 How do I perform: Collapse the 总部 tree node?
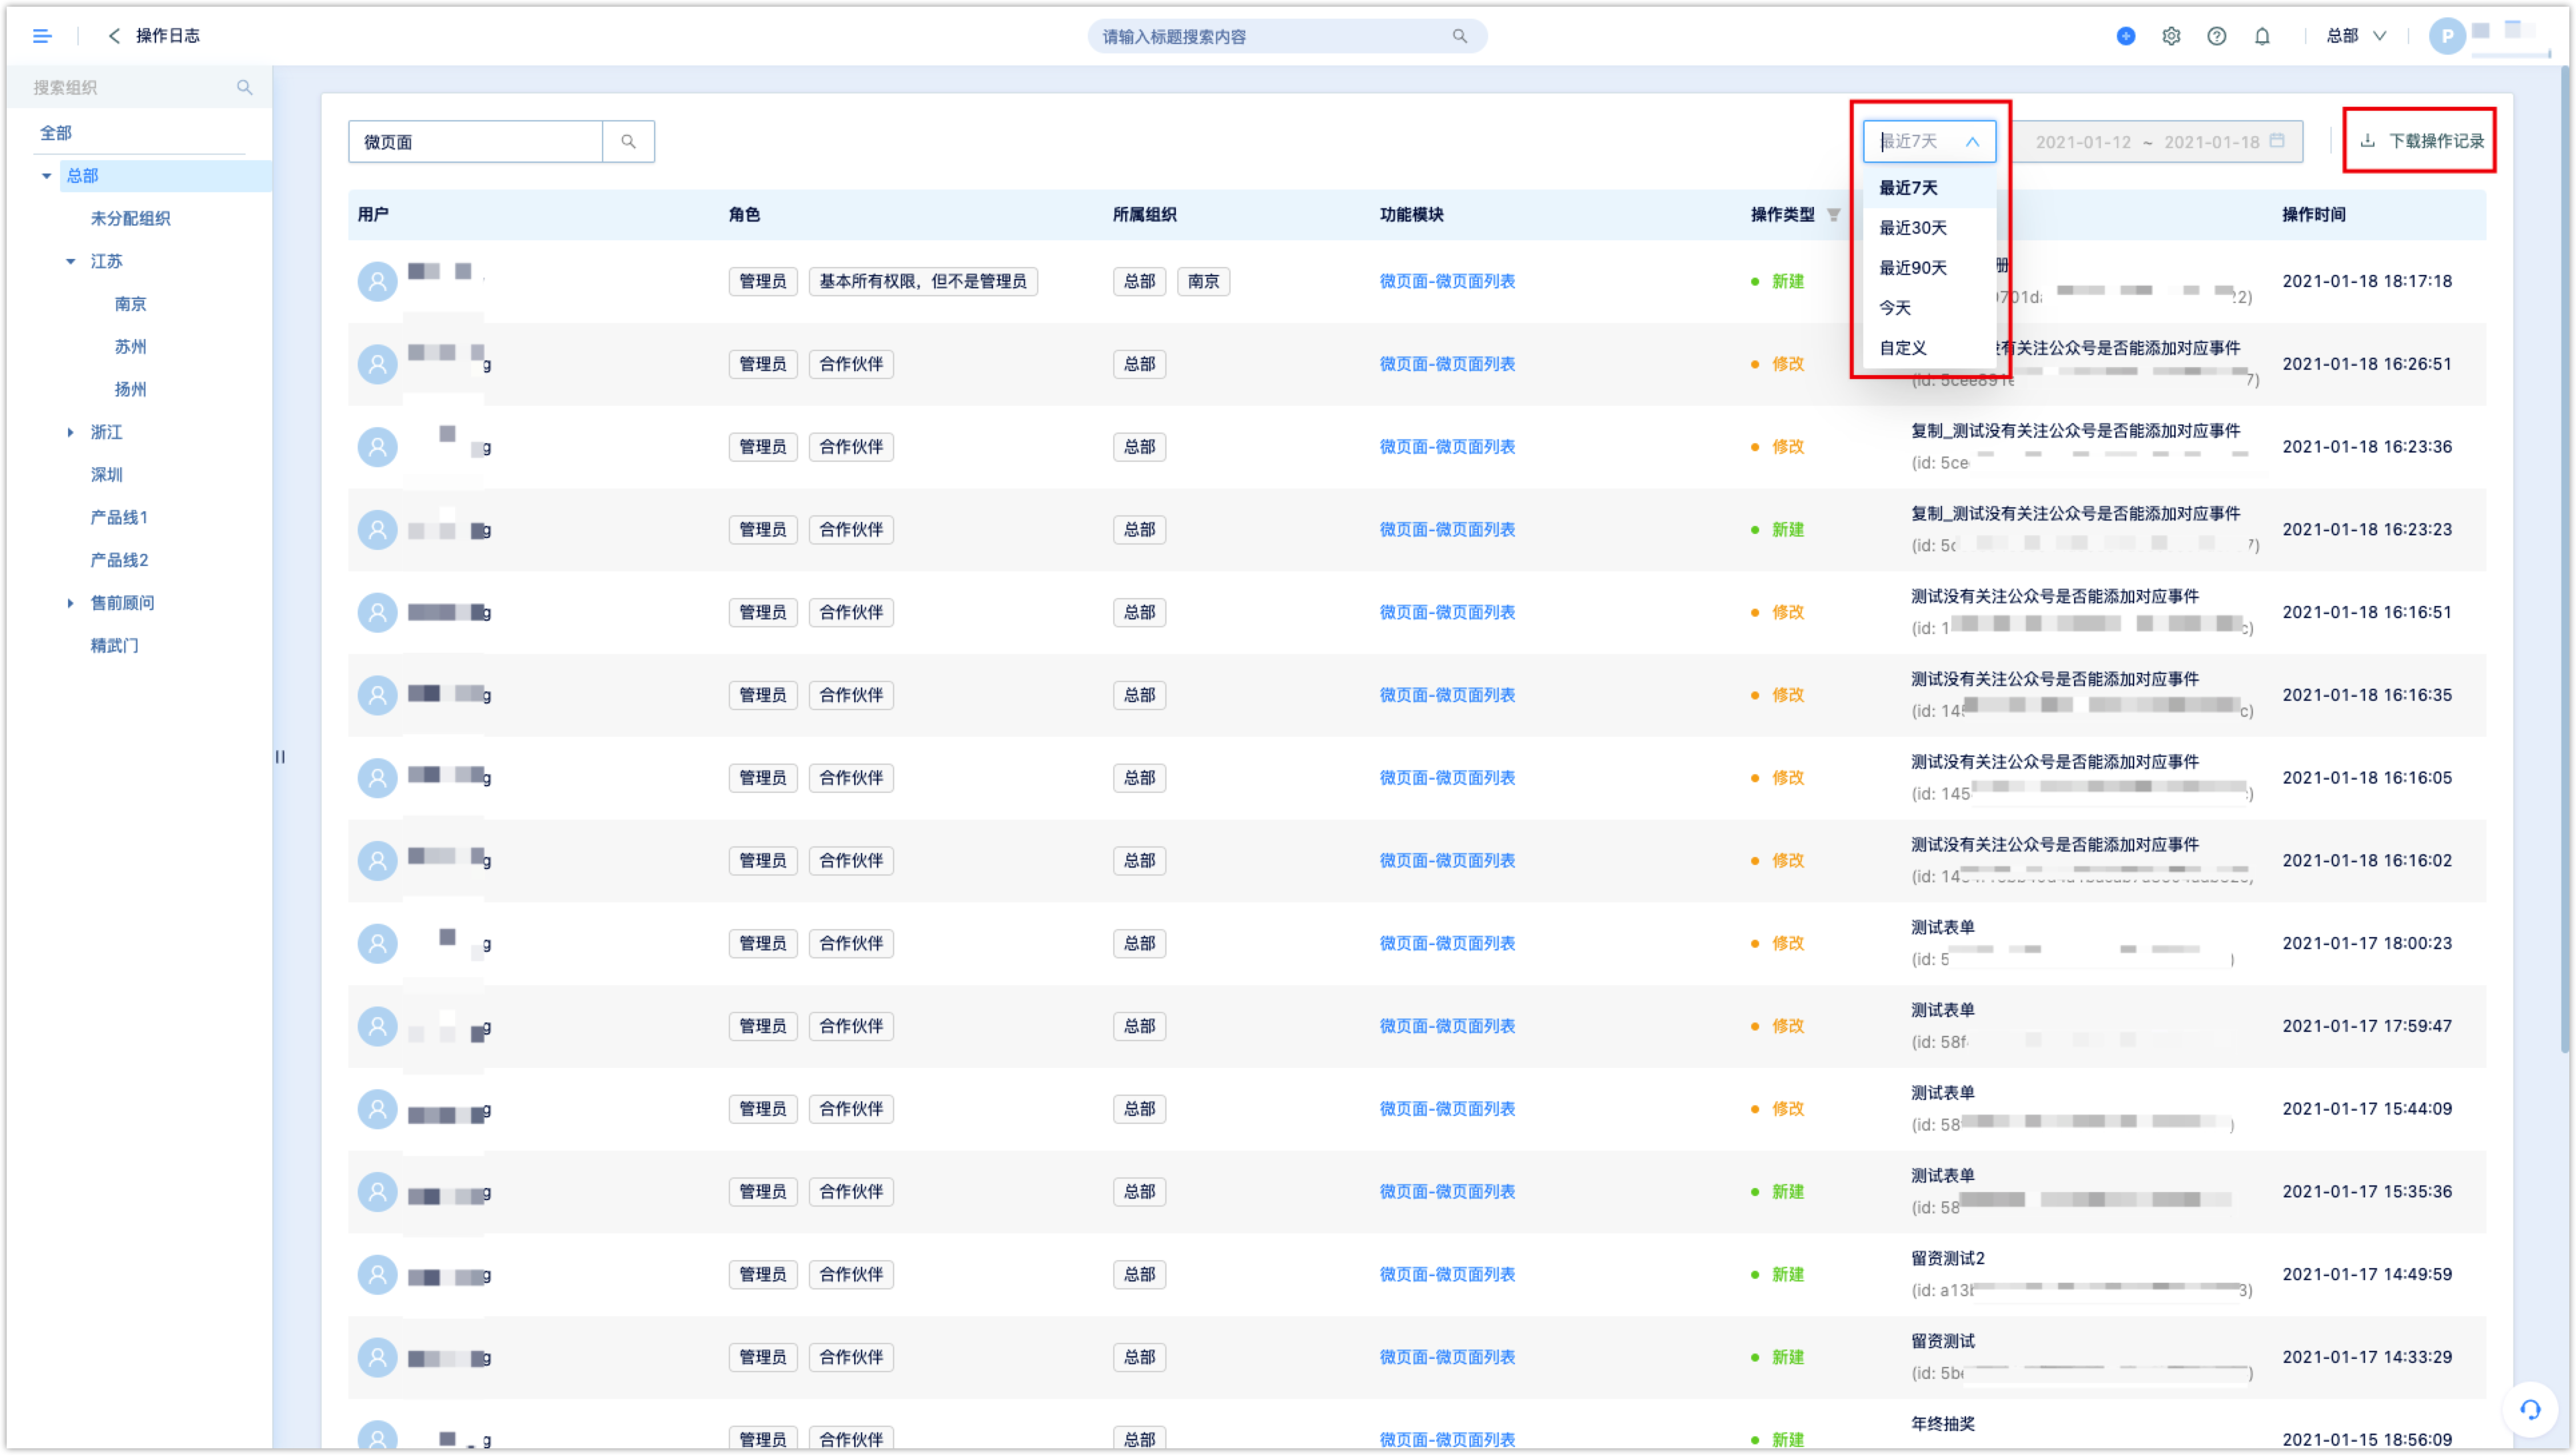point(46,176)
